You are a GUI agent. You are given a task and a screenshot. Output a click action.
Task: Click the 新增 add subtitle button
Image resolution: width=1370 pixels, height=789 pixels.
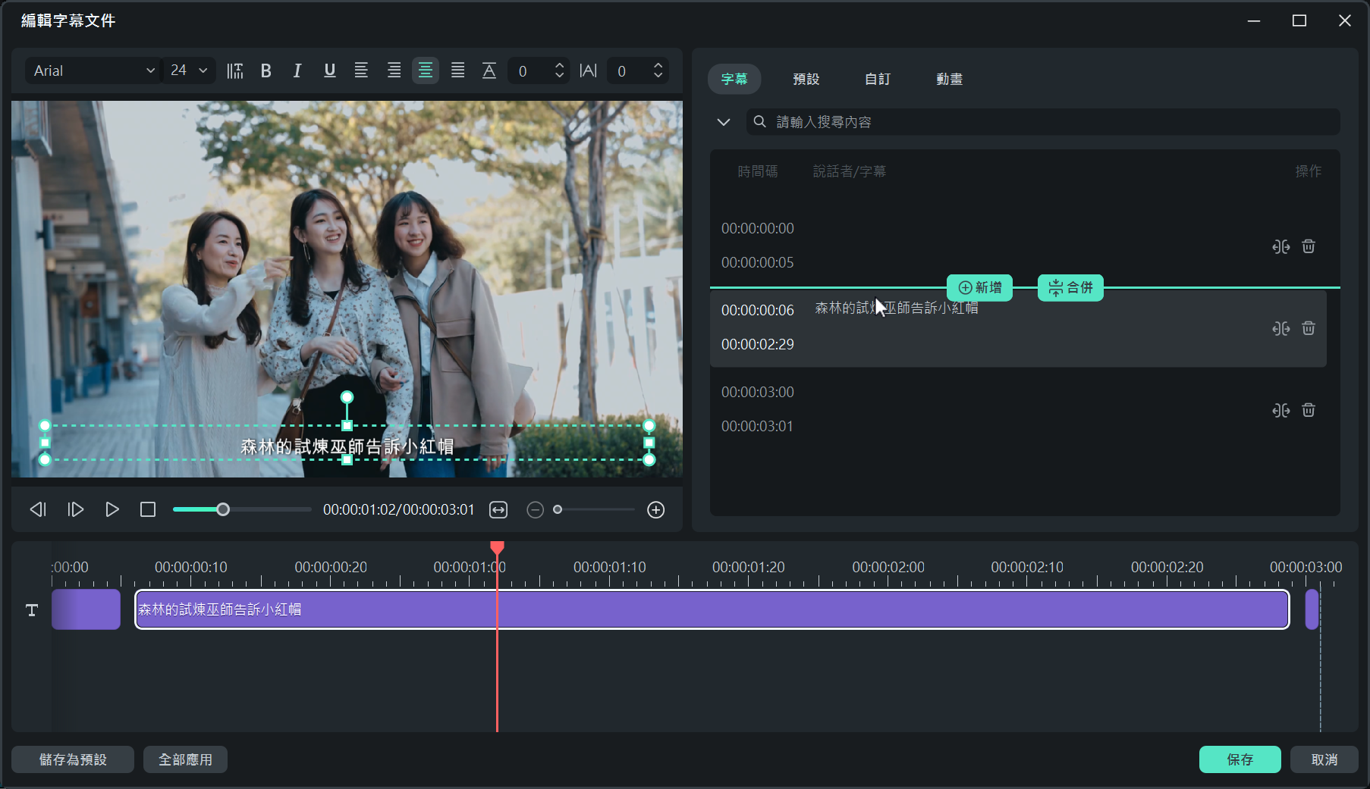[979, 287]
